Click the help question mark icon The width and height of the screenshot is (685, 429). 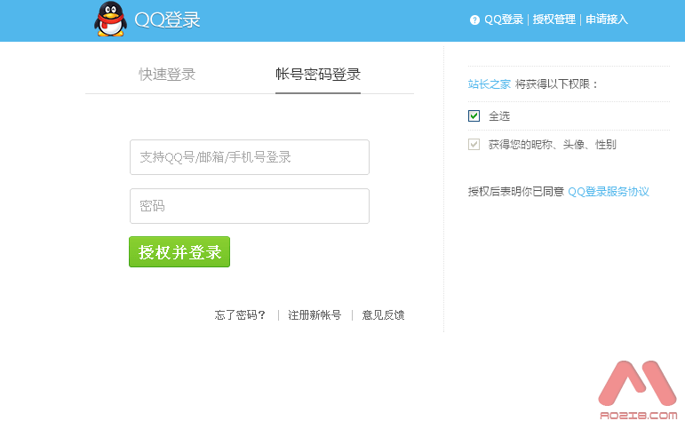(474, 20)
